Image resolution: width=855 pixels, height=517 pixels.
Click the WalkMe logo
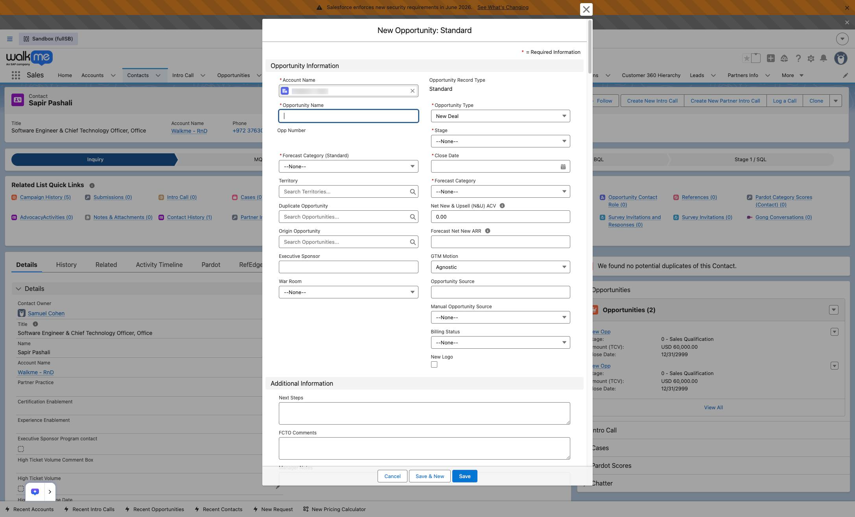tap(29, 58)
